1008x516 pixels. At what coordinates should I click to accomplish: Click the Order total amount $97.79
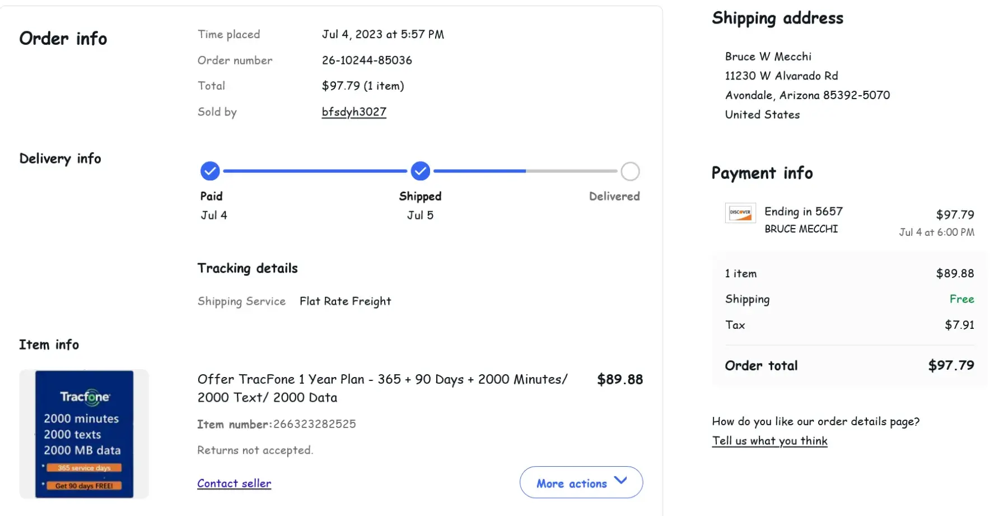(x=951, y=366)
